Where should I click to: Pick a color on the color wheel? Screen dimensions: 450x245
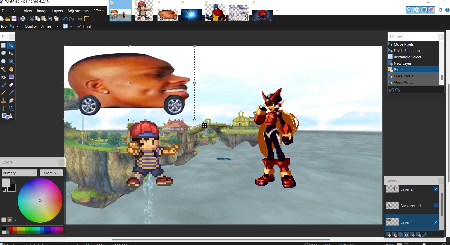40,200
